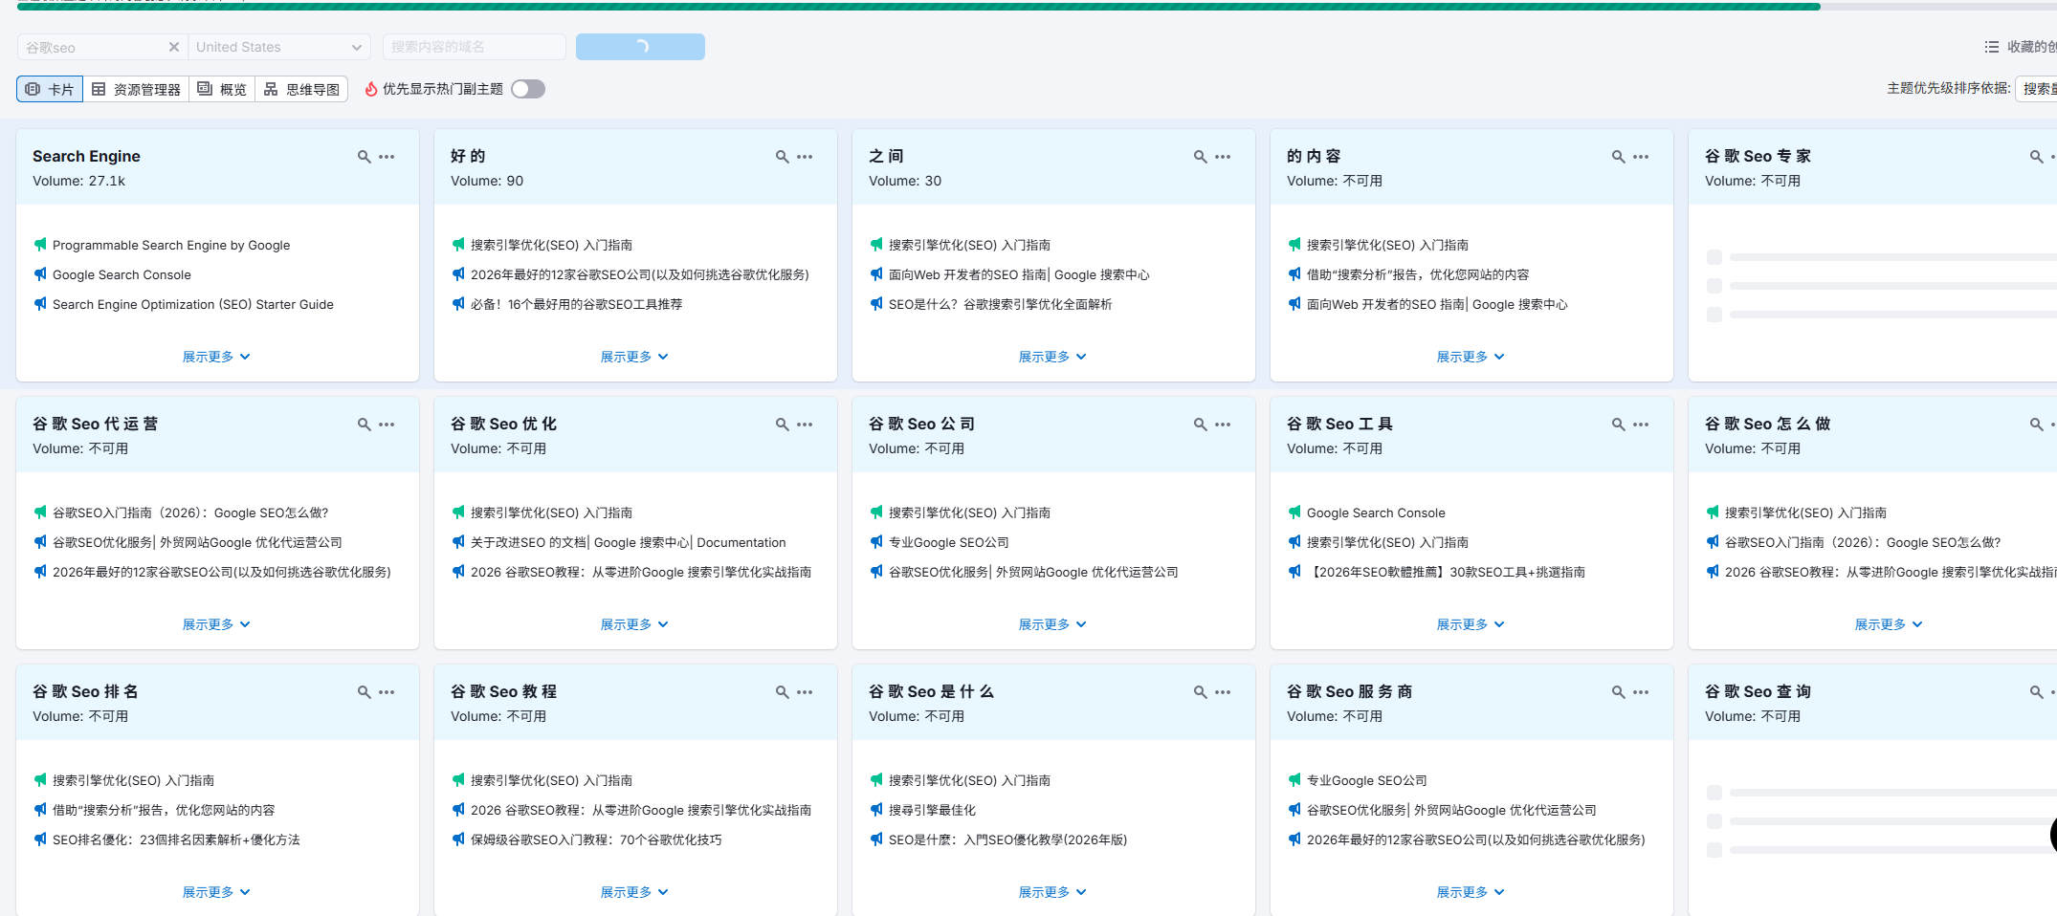Expand 展示更多 on 谷歌Seo服务商 card
This screenshot has height=916, width=2057.
(x=1471, y=892)
